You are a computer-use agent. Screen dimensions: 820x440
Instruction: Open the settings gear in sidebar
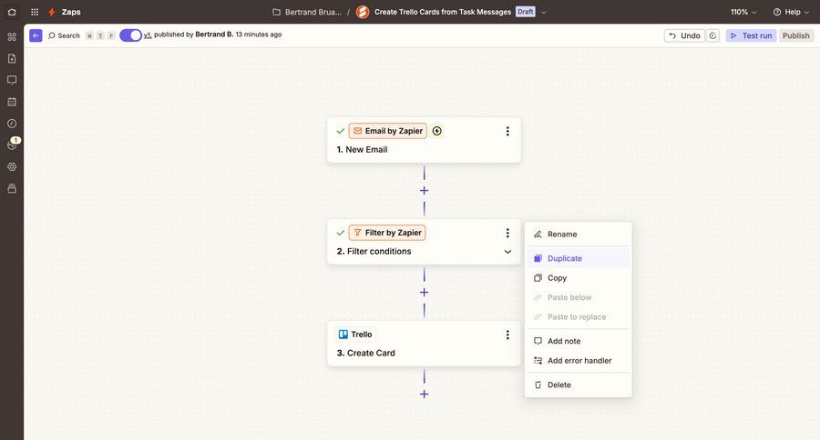(x=12, y=166)
